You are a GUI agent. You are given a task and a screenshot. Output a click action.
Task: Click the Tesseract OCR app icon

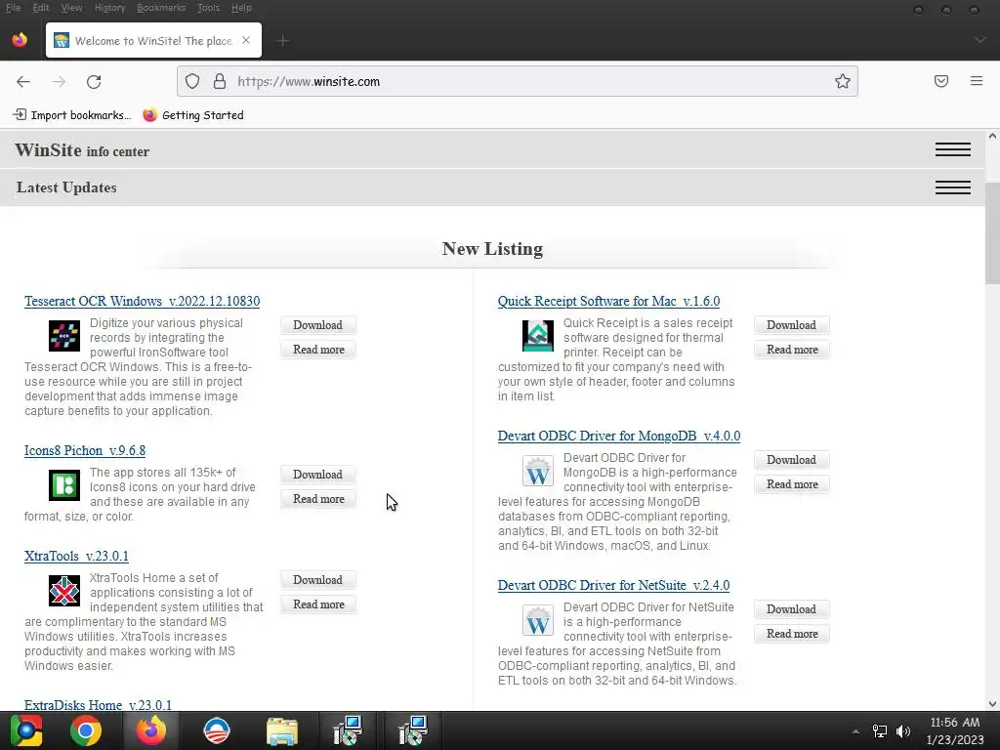click(64, 336)
